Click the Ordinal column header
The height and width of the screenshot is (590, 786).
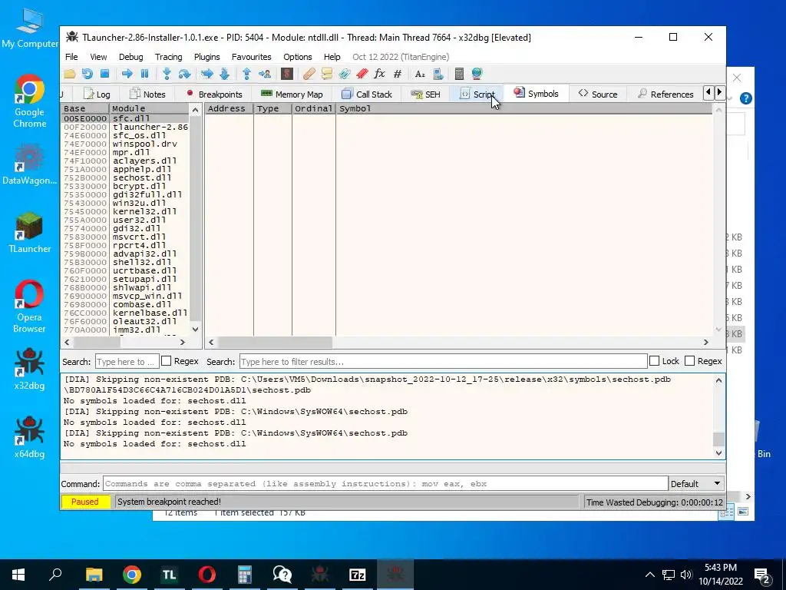click(x=314, y=108)
